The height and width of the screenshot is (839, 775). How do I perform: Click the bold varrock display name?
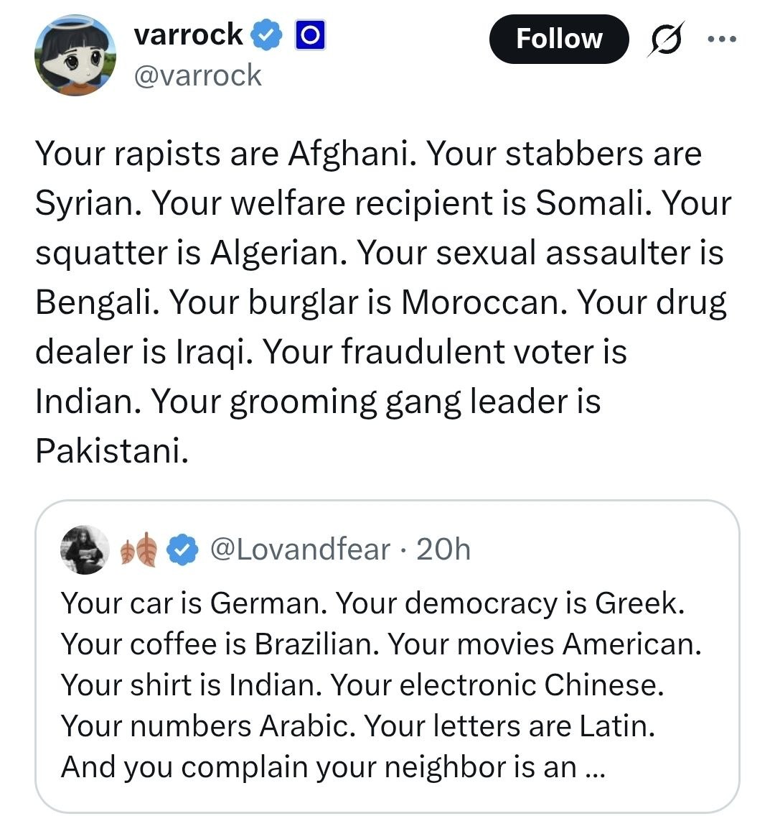tap(189, 34)
